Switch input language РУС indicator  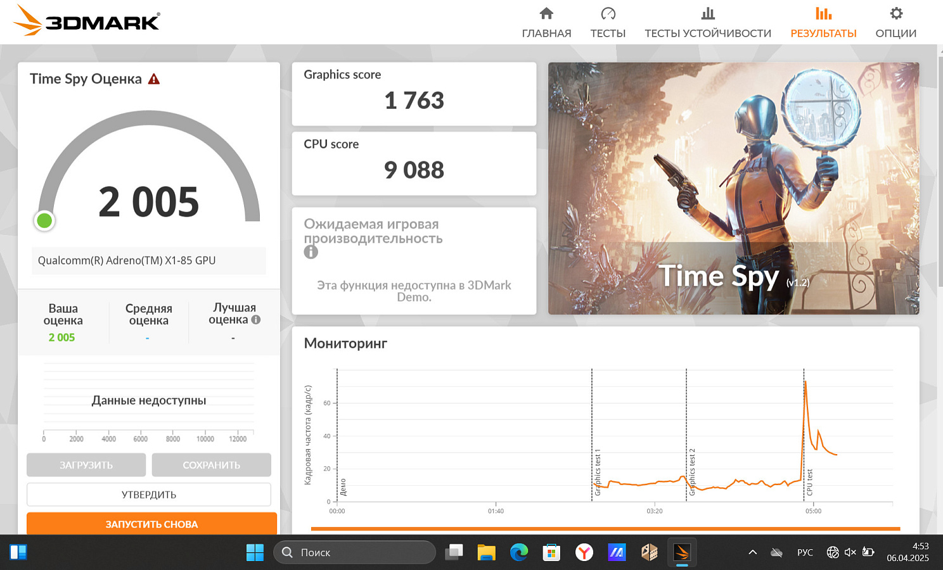[x=805, y=552]
